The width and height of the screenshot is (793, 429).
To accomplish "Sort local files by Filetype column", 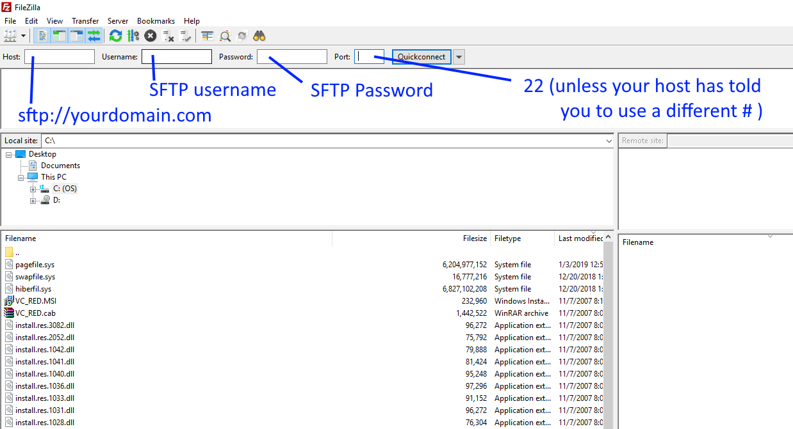I will tap(522, 238).
